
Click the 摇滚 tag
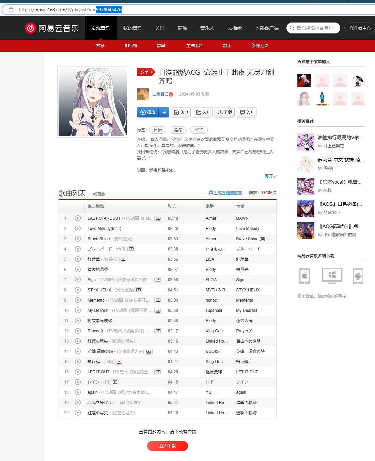tap(178, 130)
